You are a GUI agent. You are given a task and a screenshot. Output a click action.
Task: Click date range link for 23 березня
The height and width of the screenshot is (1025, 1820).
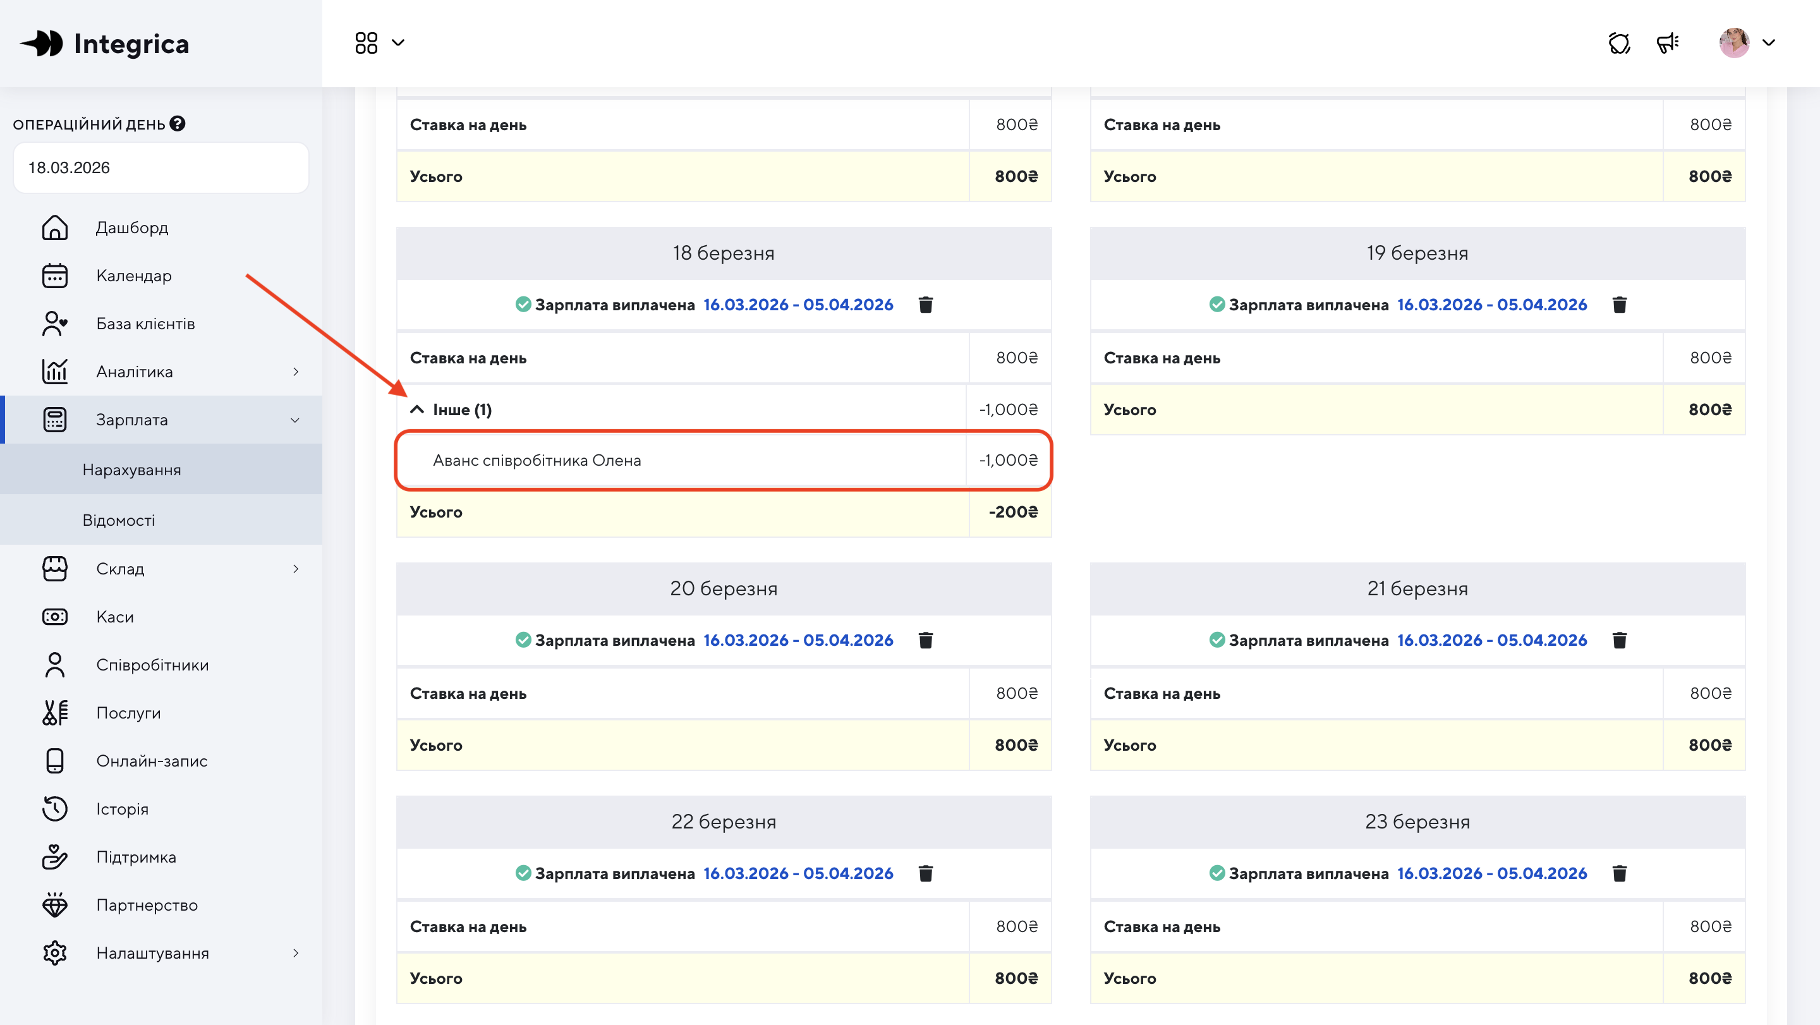pyautogui.click(x=1491, y=873)
